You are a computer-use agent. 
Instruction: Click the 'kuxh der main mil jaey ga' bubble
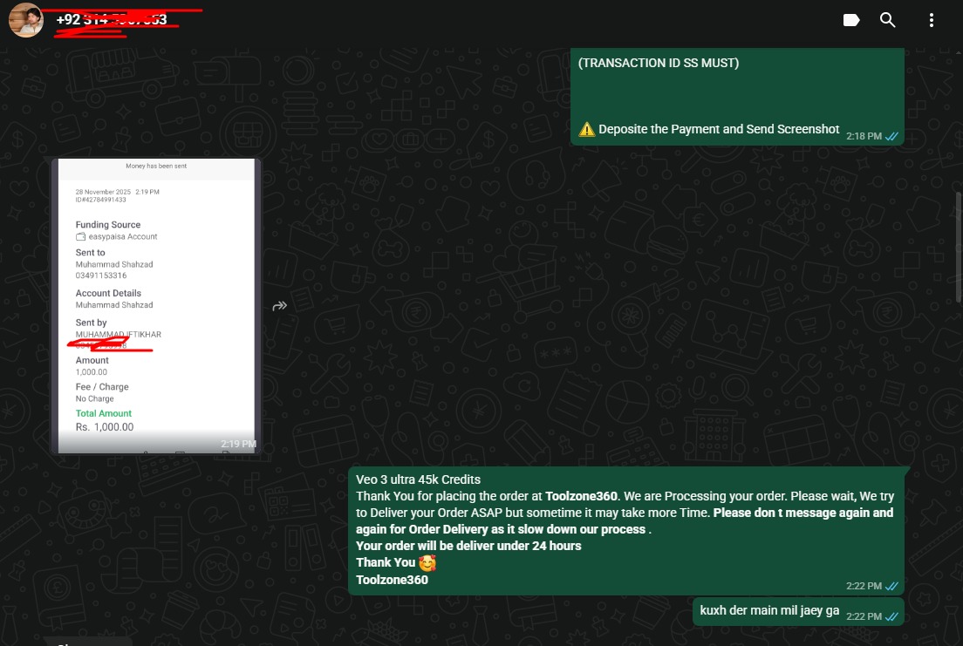769,611
